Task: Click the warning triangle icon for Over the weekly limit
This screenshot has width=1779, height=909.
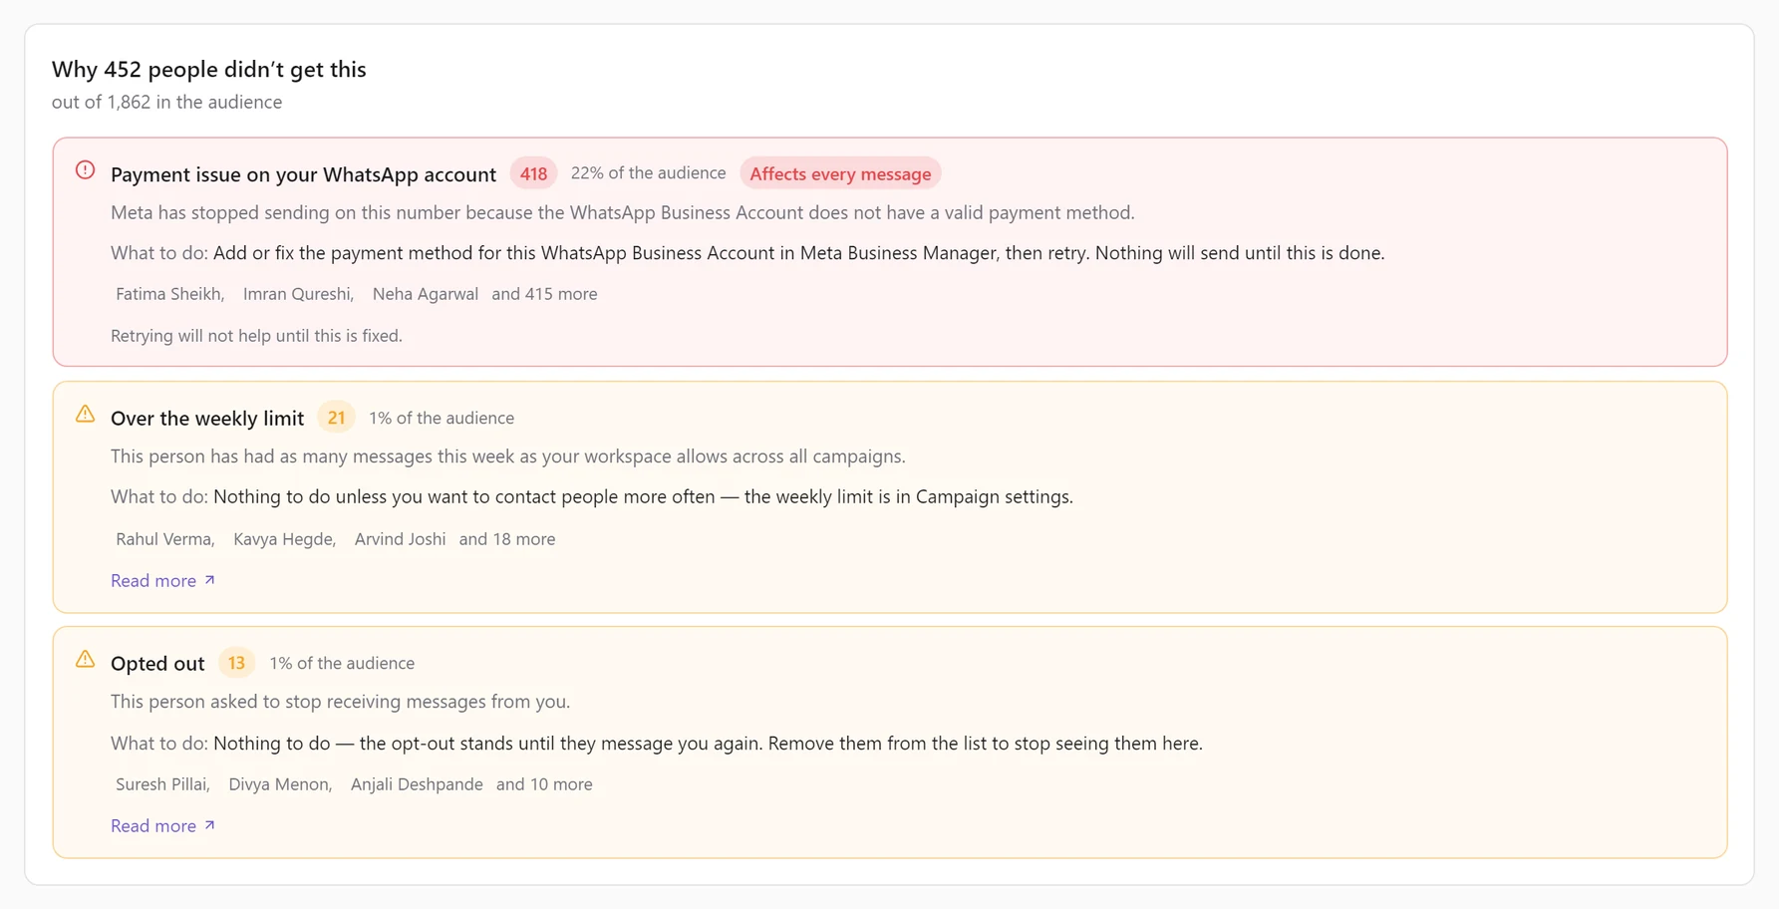Action: [86, 414]
